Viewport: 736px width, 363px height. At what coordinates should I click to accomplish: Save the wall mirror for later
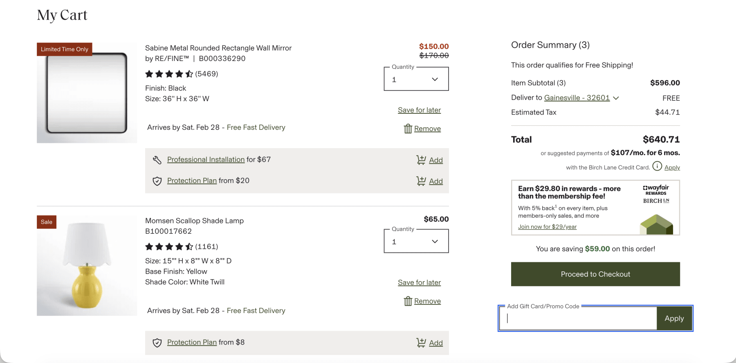click(419, 110)
